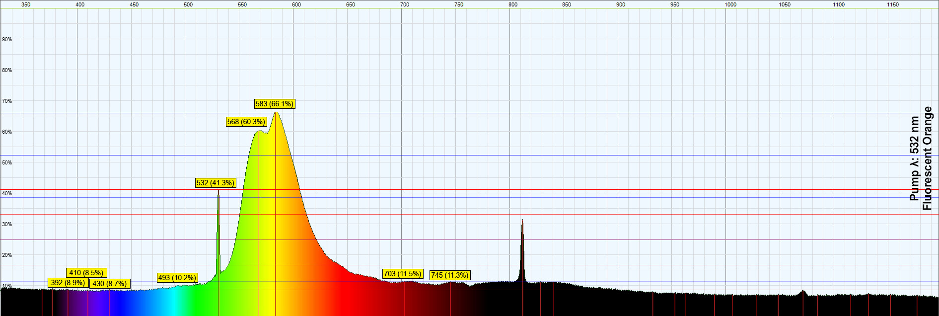Select the 850 wavelength axis label
Viewport: 939px width, 316px height.
[567, 4]
